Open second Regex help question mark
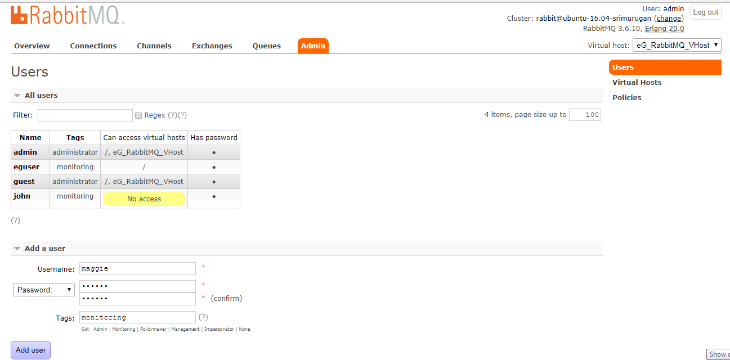Viewport: 730px width, 360px height. pos(182,115)
